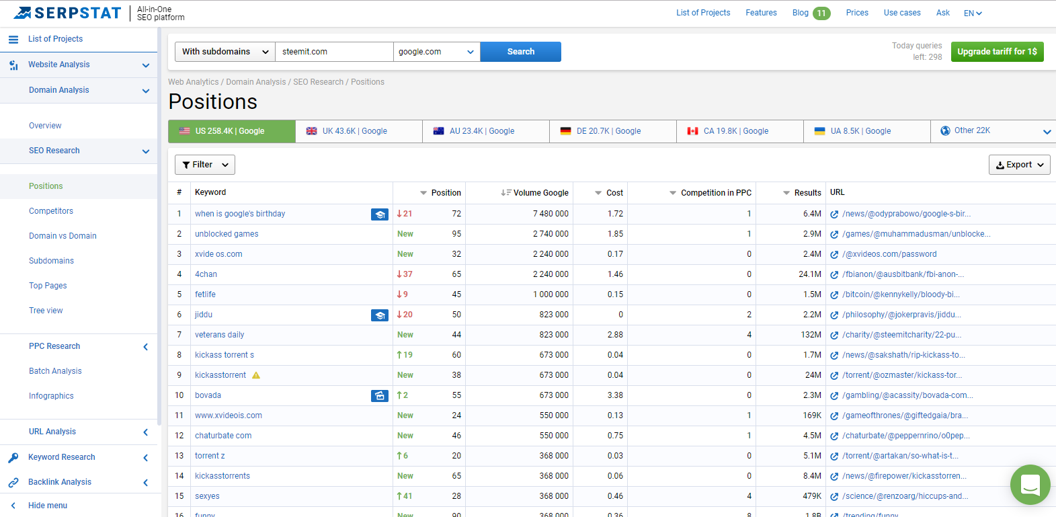Click Upgrade tariff for 1$ button
This screenshot has height=517, width=1056.
click(x=998, y=52)
